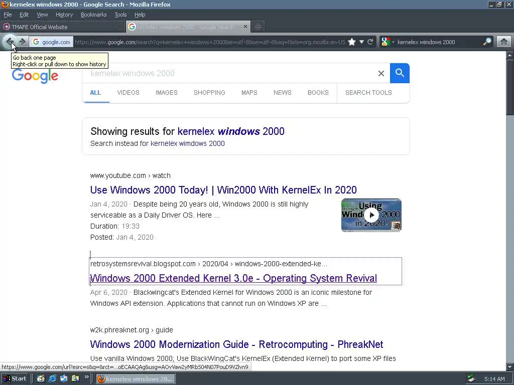Click the www.youtube.com › watch breadcrumb
This screenshot has height=385, width=514.
tap(130, 175)
